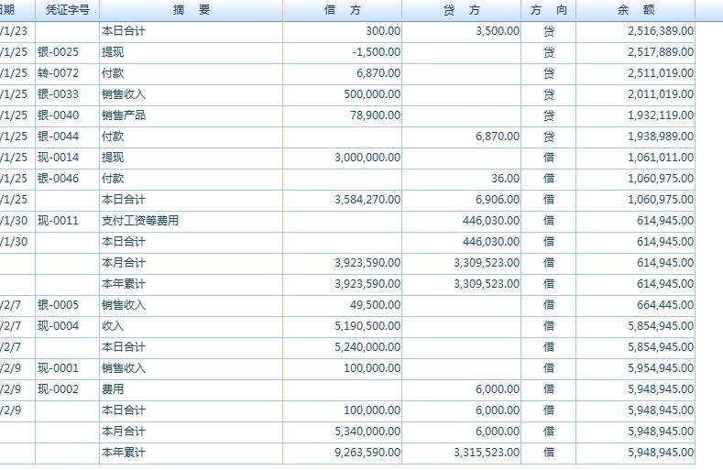Click balance 1,932,119.00
Screen dimensions: 723x470
tap(661, 115)
